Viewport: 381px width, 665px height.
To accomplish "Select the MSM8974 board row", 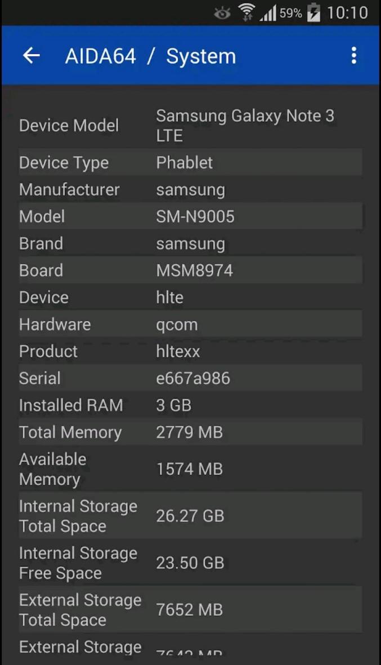I will (x=190, y=271).
